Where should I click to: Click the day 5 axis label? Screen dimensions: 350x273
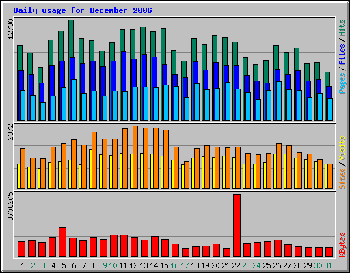pyautogui.click(x=64, y=265)
